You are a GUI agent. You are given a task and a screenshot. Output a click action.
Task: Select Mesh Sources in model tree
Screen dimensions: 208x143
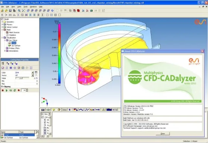point(14,32)
